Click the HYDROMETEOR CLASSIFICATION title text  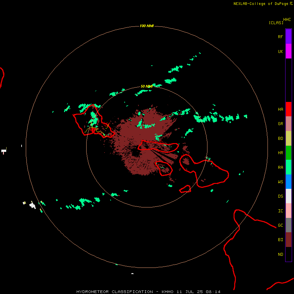pyautogui.click(x=115, y=292)
